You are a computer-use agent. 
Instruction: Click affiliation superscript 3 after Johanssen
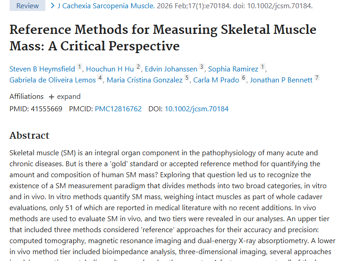tap(201, 67)
